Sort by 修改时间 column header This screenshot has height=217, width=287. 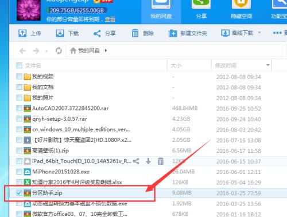coord(226,65)
